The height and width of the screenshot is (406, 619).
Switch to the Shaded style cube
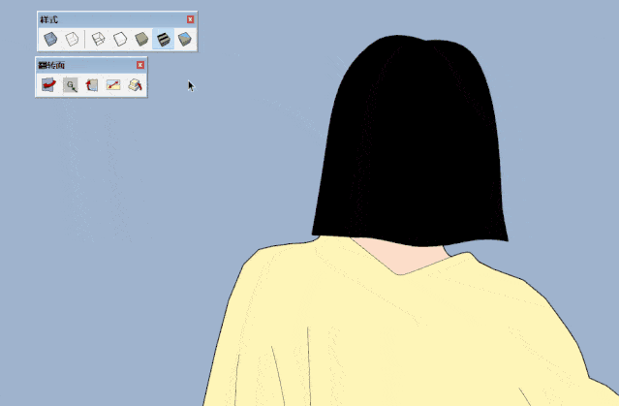click(141, 39)
